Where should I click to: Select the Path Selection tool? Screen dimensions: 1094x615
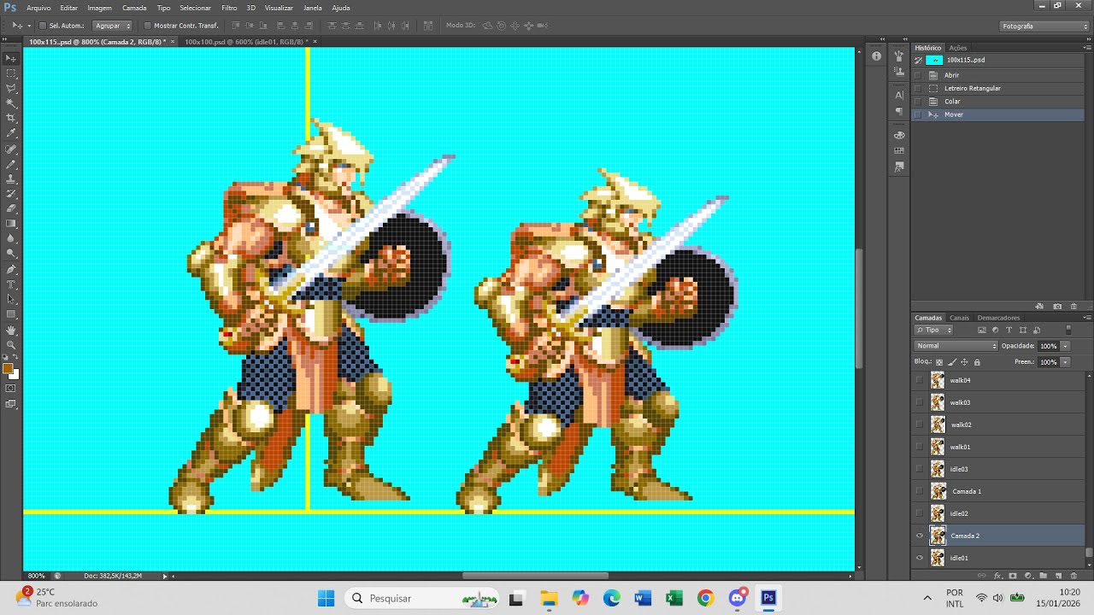click(11, 299)
